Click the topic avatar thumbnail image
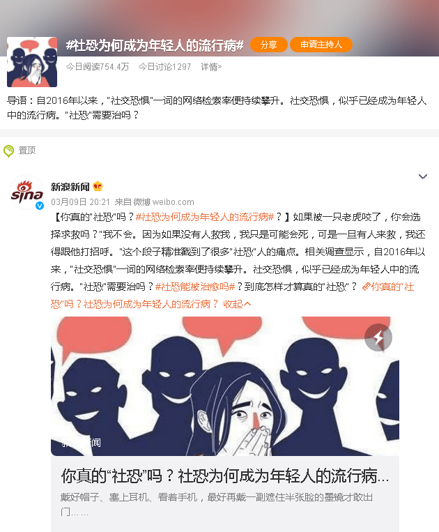 click(32, 62)
